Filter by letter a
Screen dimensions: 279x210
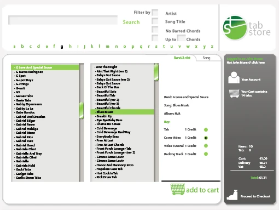tap(14, 47)
